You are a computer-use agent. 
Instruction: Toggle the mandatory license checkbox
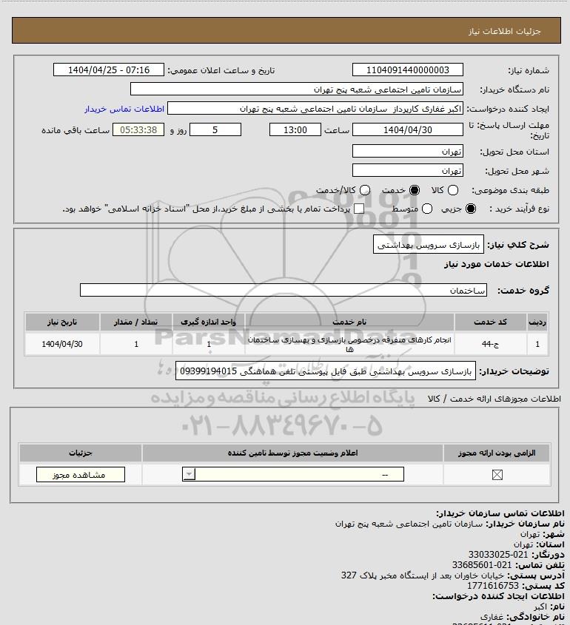tap(497, 475)
